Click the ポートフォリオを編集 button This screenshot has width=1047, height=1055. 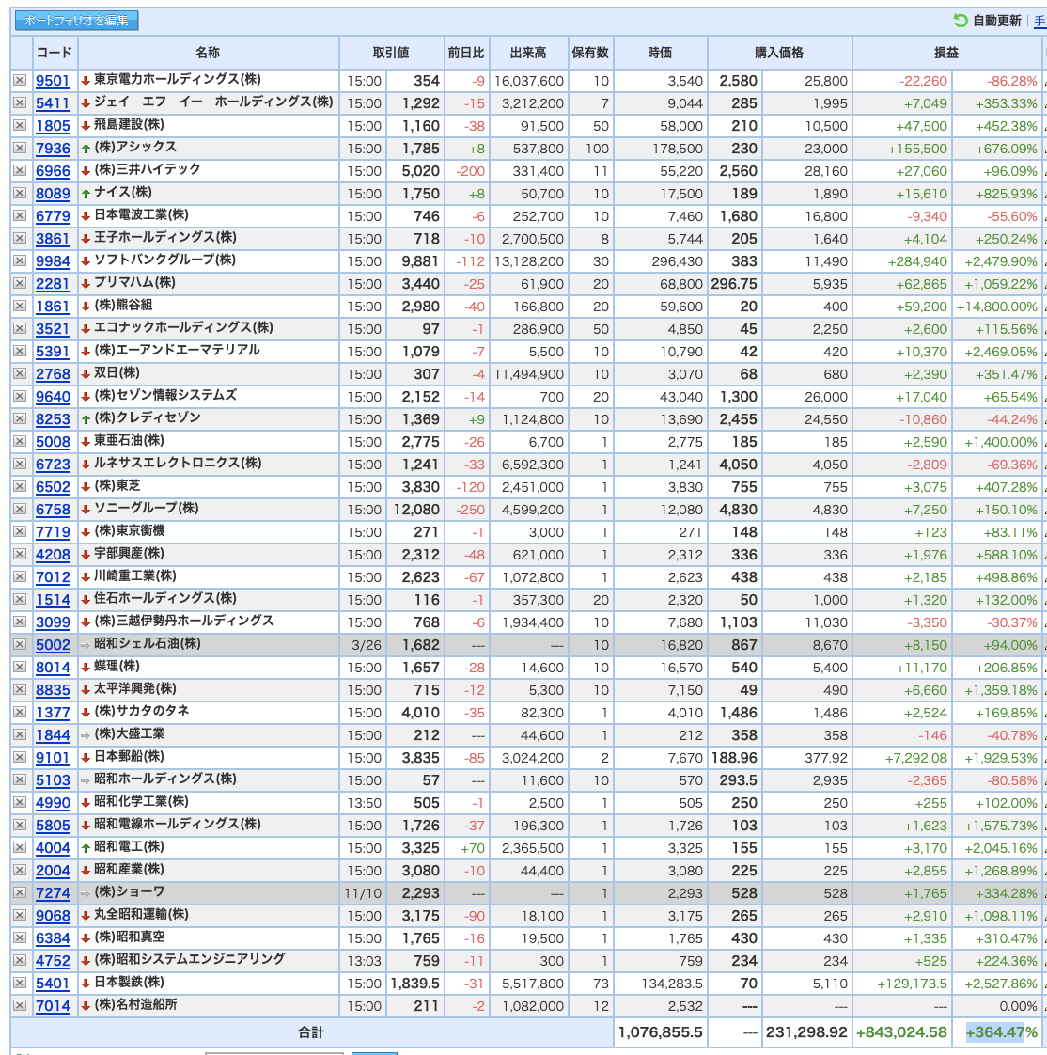pos(77,20)
